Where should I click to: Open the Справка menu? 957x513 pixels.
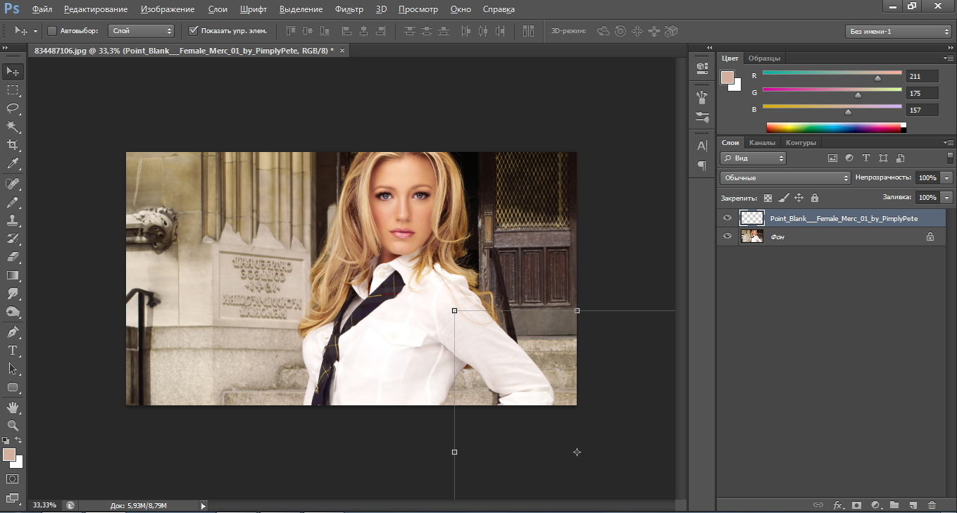(499, 9)
